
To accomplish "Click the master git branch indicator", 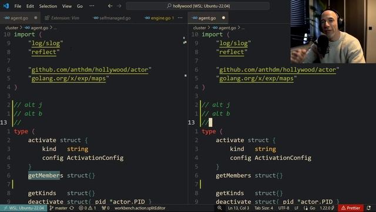I will pyautogui.click(x=59, y=208).
